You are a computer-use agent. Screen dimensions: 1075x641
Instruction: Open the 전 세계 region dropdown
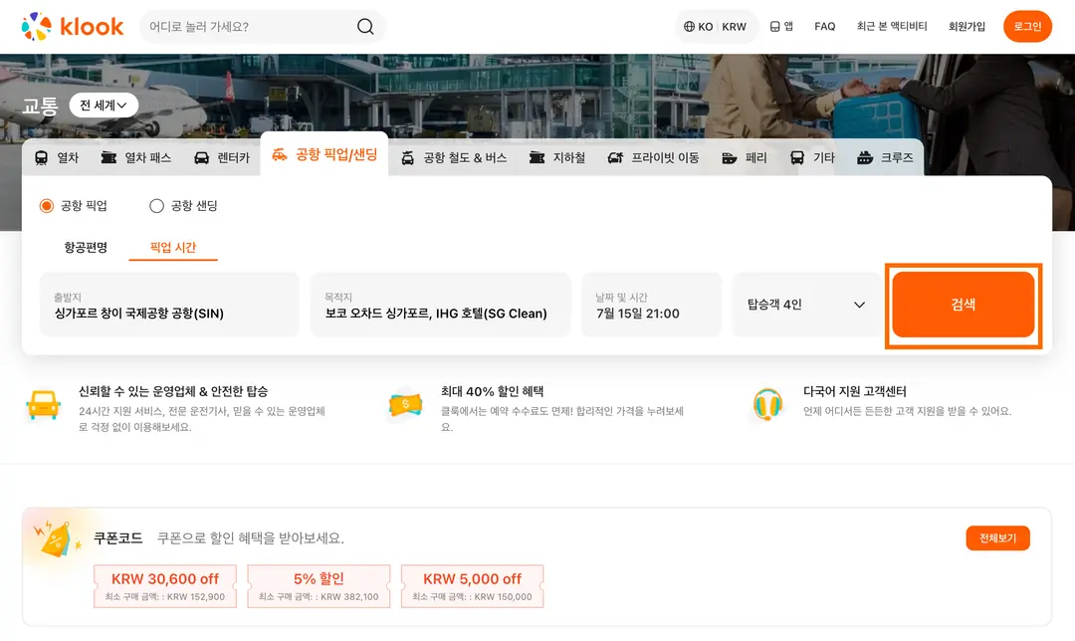tap(104, 106)
